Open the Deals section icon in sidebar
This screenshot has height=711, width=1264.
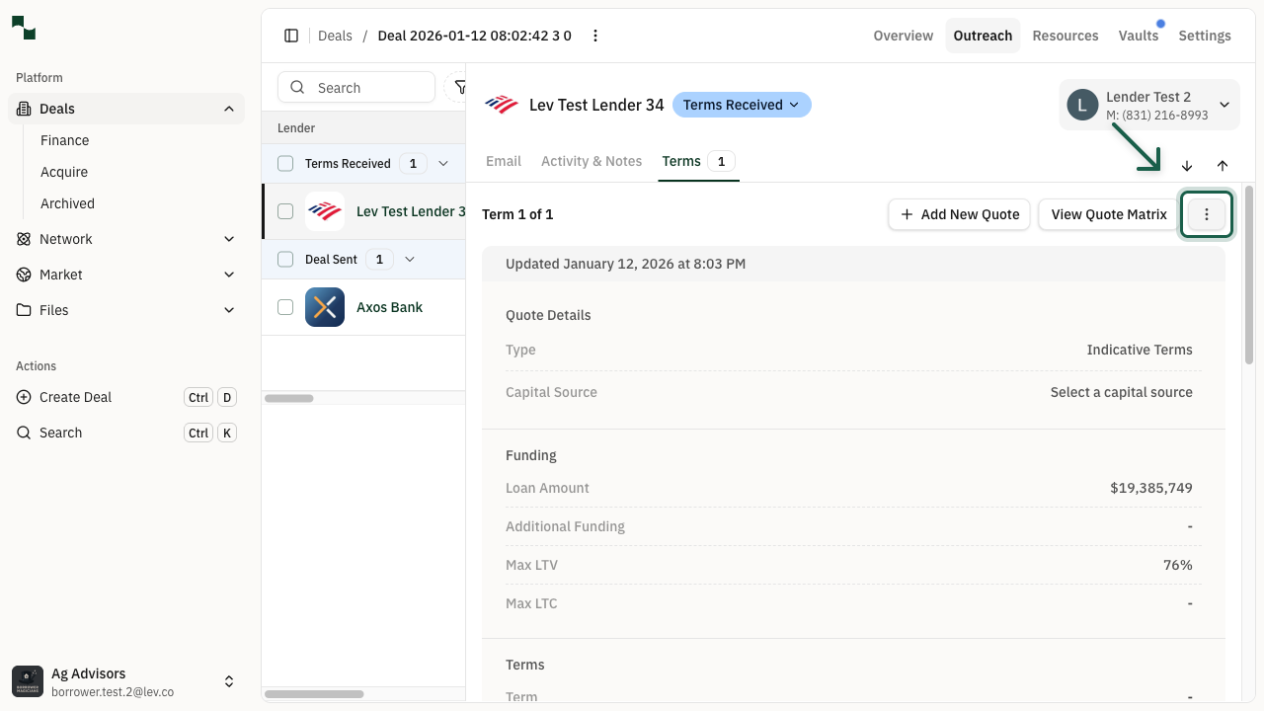pos(22,109)
